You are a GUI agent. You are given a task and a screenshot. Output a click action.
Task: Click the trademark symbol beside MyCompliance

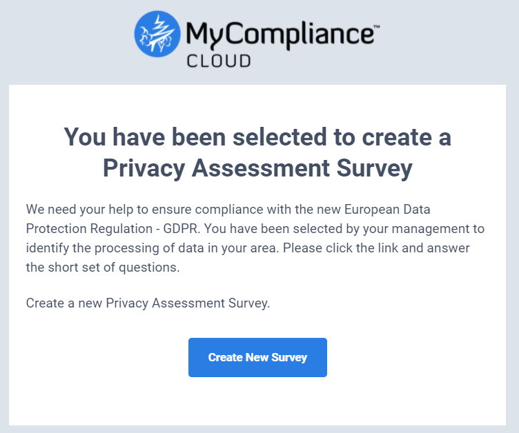coord(377,26)
